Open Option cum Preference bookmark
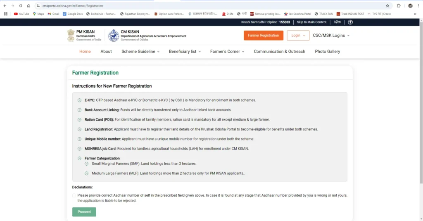 [169, 14]
